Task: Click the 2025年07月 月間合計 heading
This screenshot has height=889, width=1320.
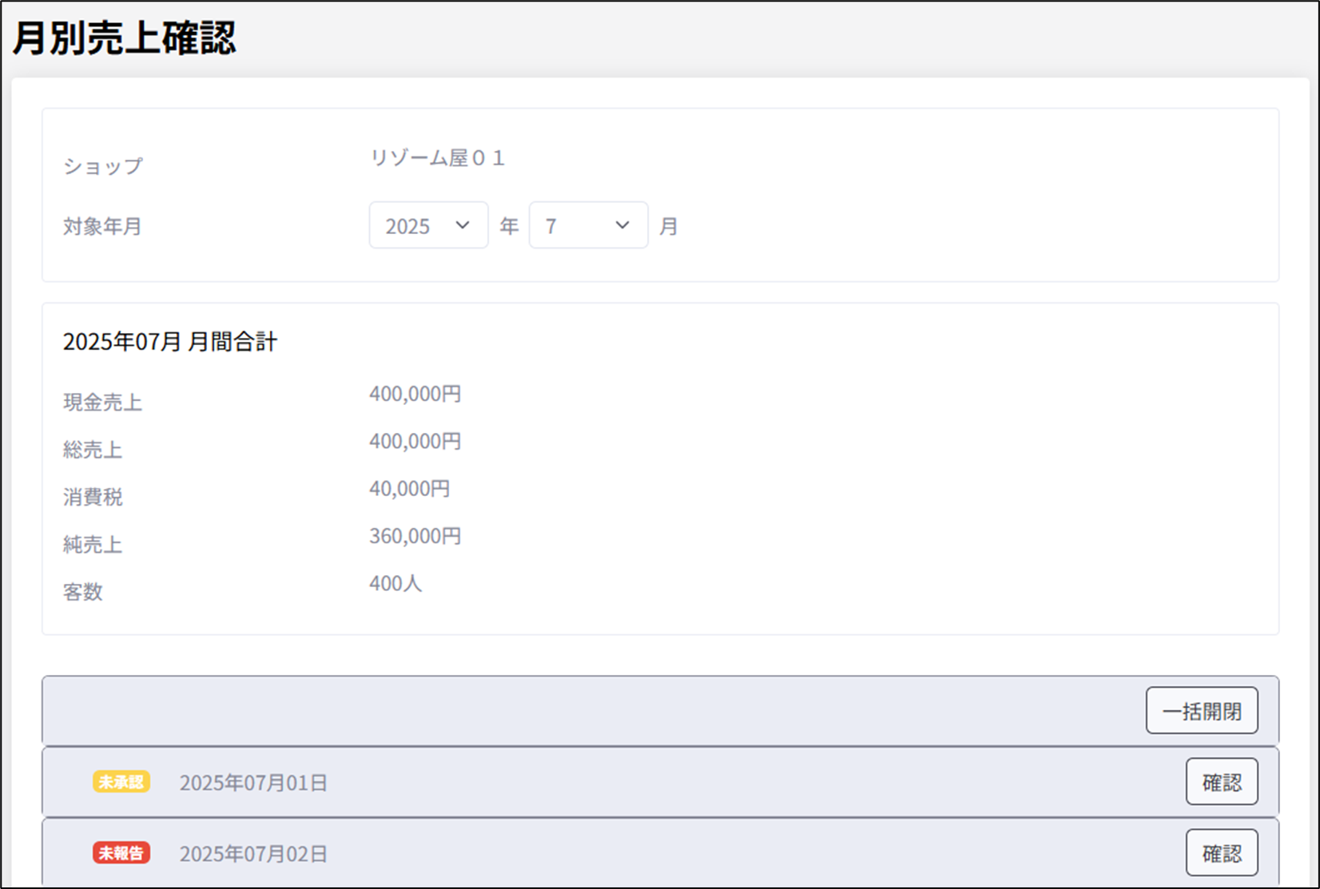Action: [x=170, y=342]
